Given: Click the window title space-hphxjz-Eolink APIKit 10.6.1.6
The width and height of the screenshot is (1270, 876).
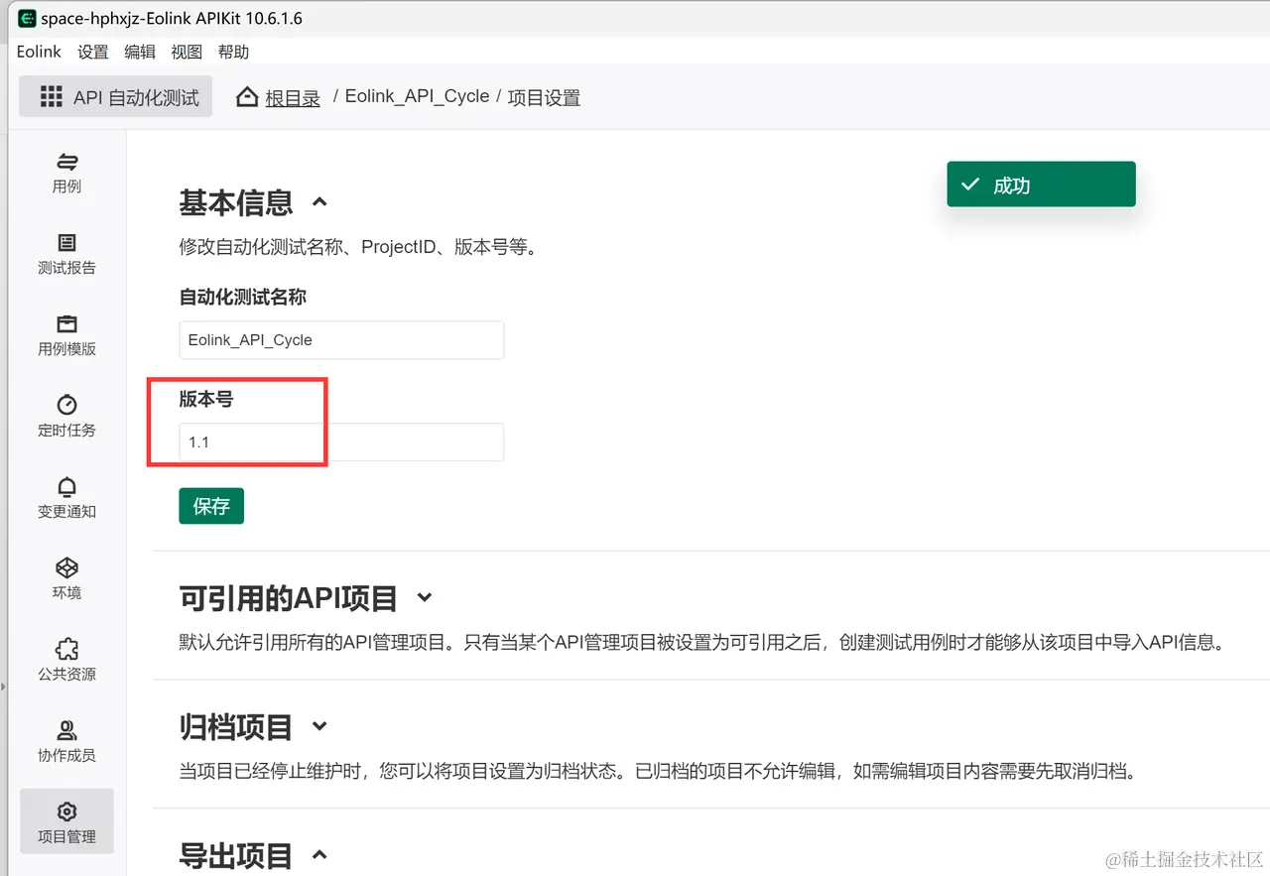Looking at the screenshot, I should click(x=172, y=18).
